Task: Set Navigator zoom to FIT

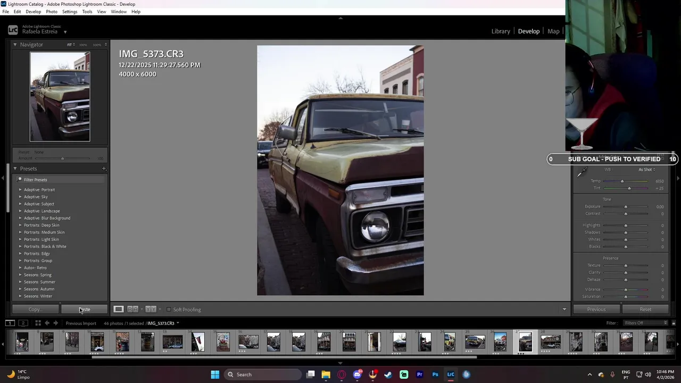Action: [70, 45]
